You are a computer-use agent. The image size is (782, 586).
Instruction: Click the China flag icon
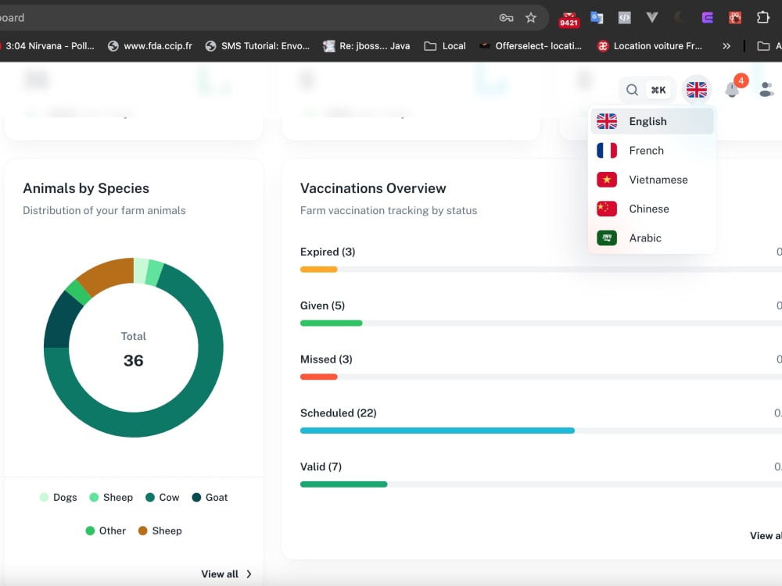click(x=607, y=209)
